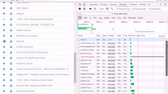Play Beethoven Radio station
Viewport: 168px width, 94px height.
4,91
